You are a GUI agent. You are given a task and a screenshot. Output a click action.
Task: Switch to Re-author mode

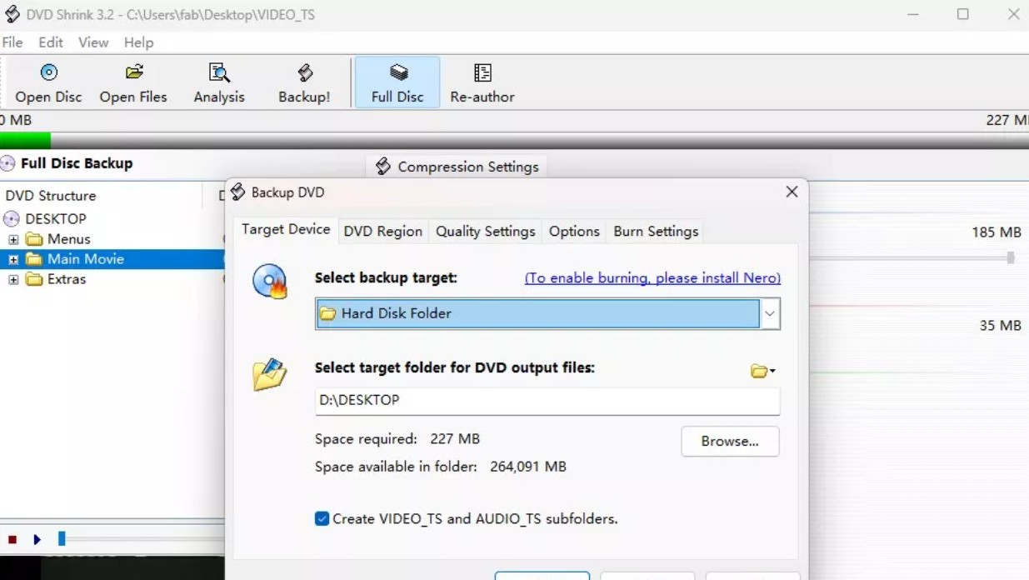tap(482, 83)
